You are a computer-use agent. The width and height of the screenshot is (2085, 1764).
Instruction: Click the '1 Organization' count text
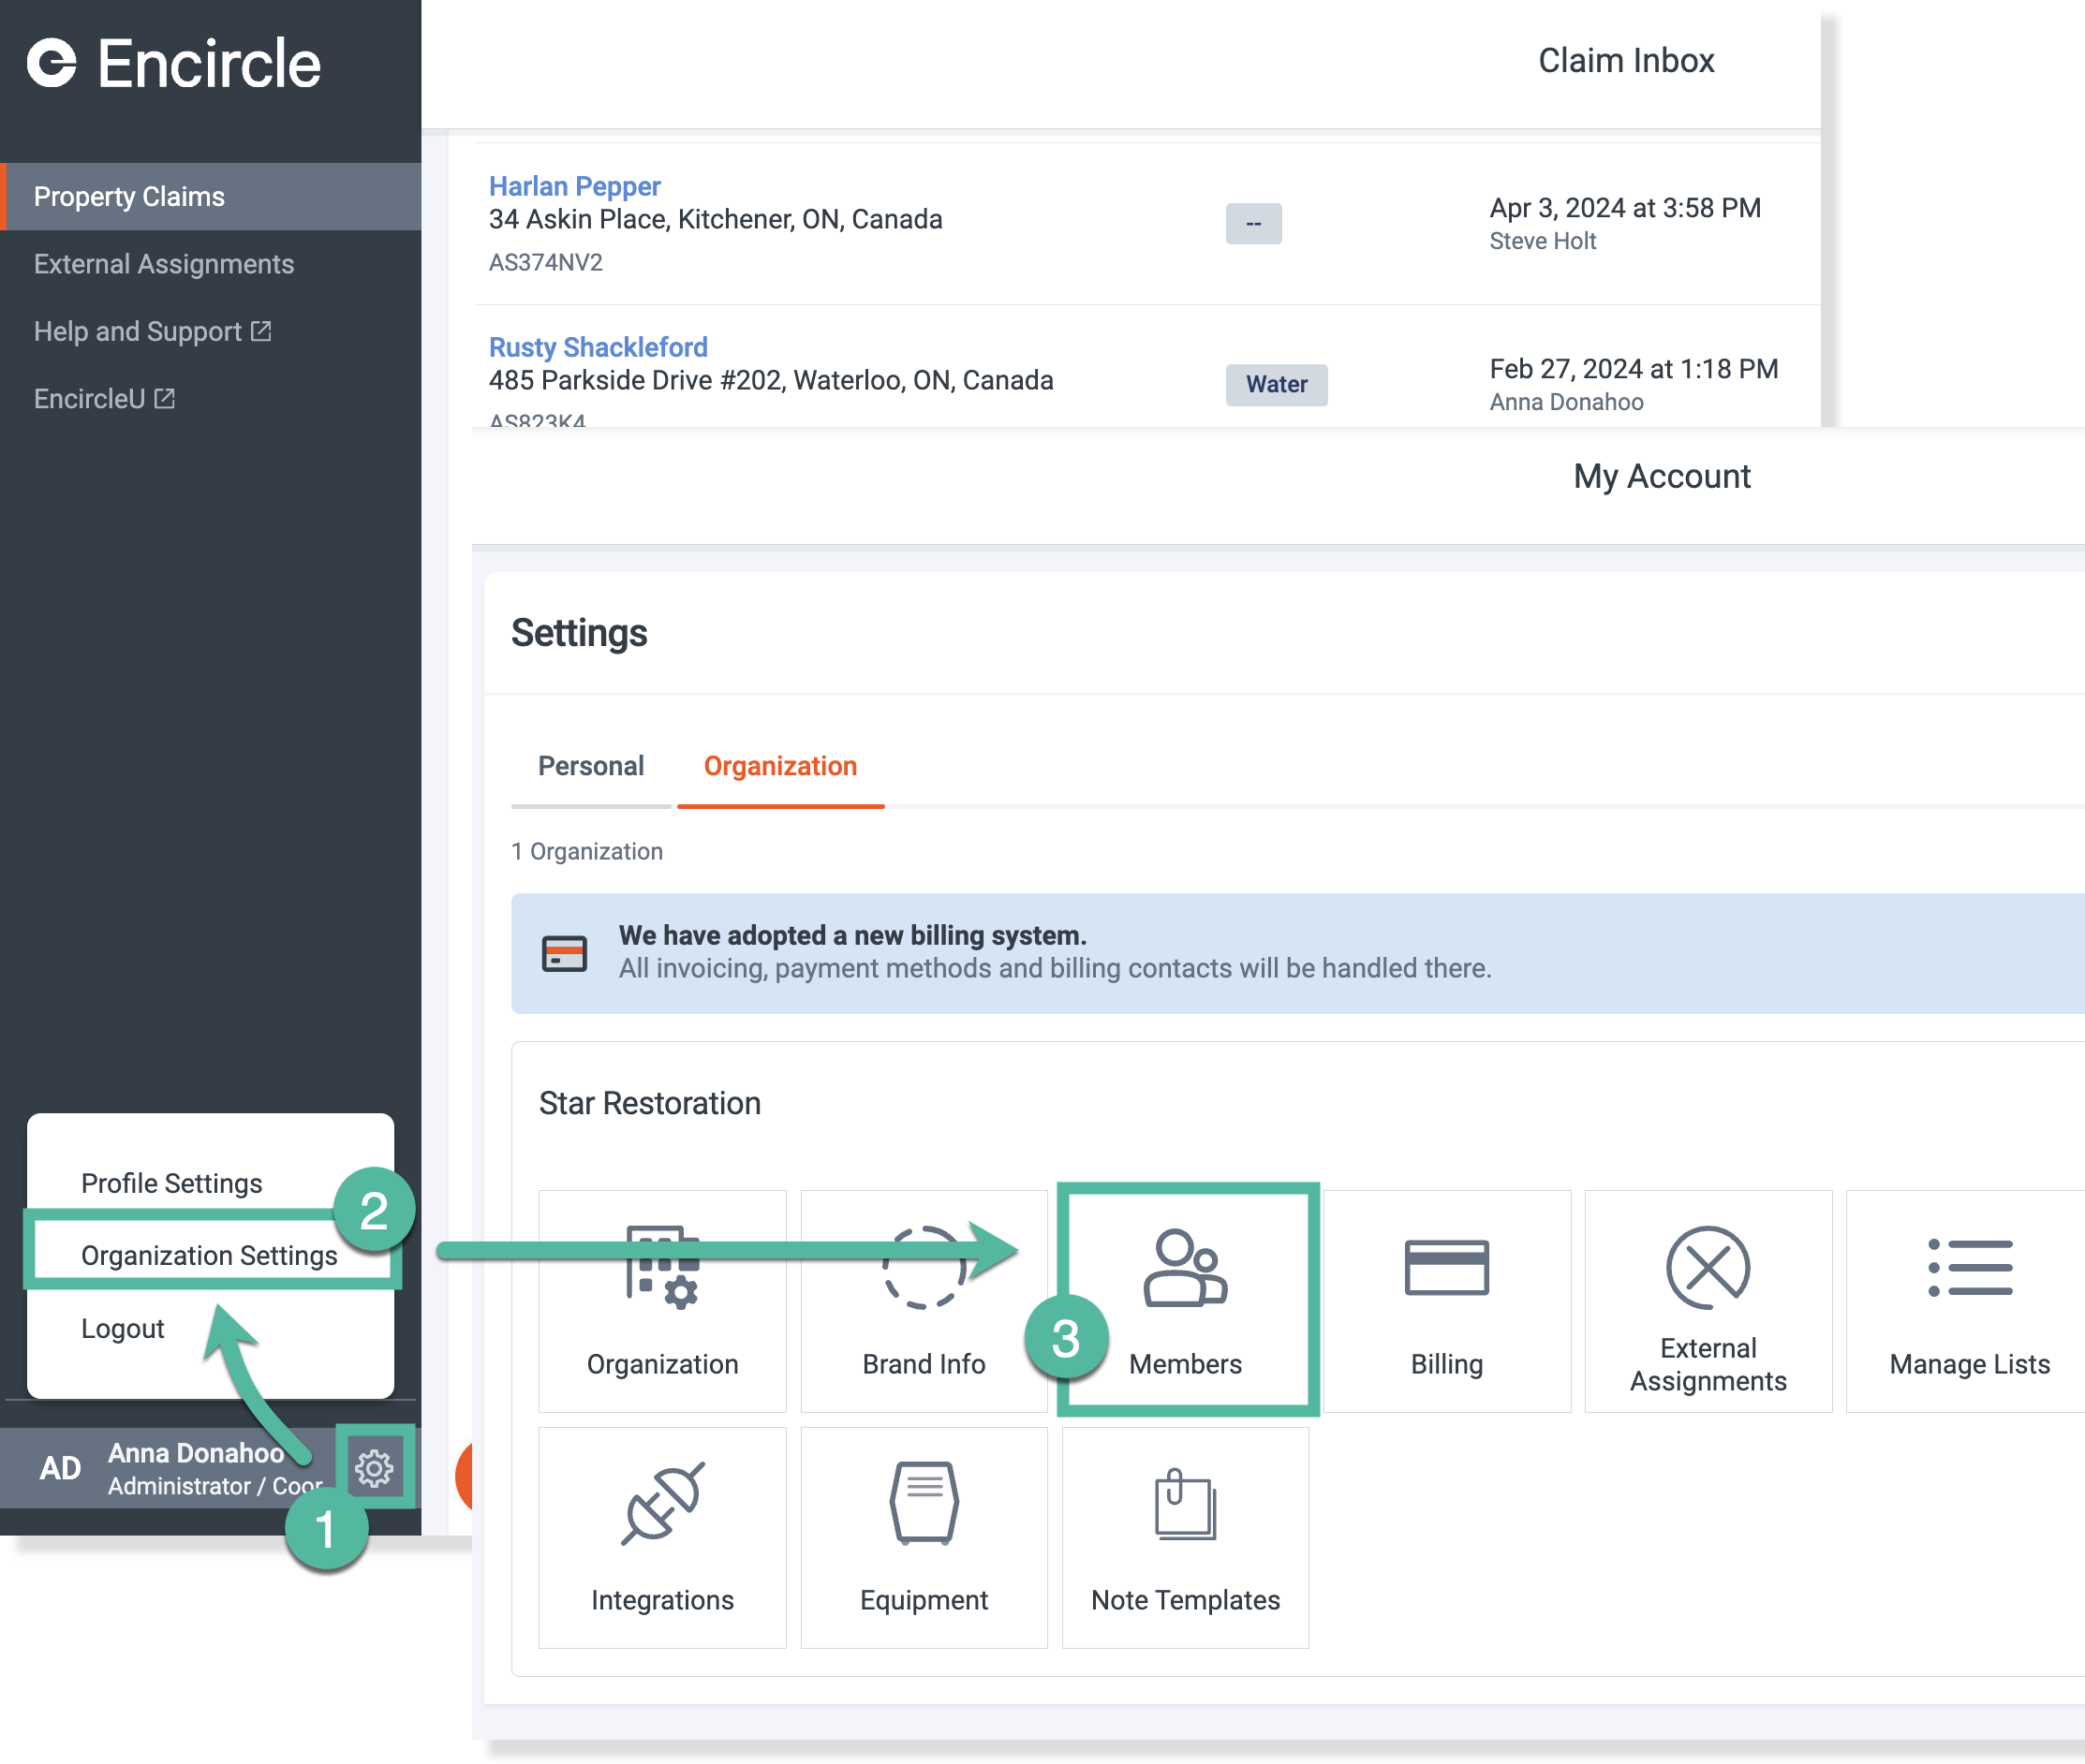coord(586,851)
